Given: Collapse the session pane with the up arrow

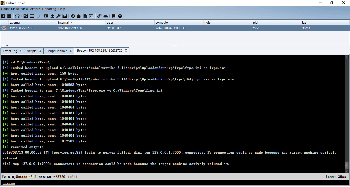Looking at the screenshot, I should [x=3, y=46].
